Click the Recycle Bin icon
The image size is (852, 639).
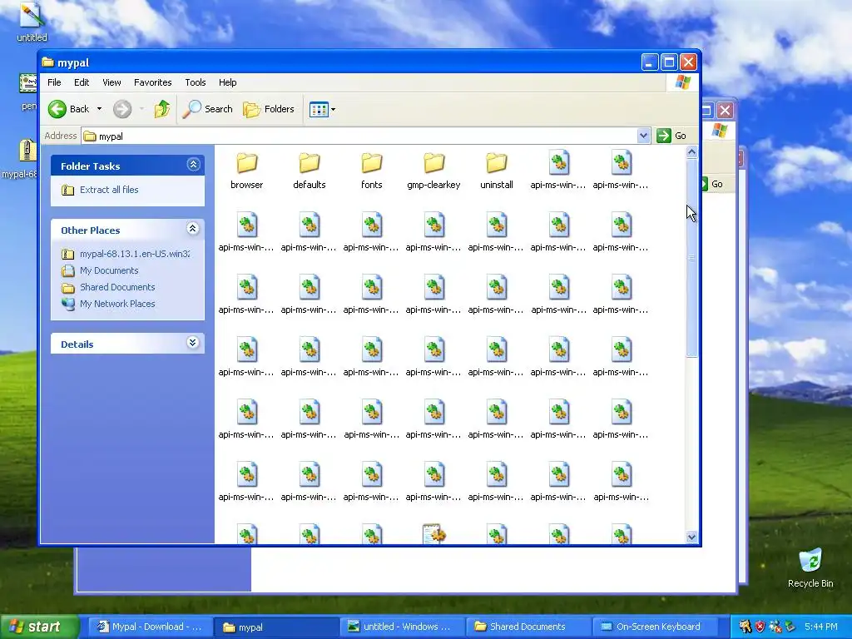click(x=810, y=567)
